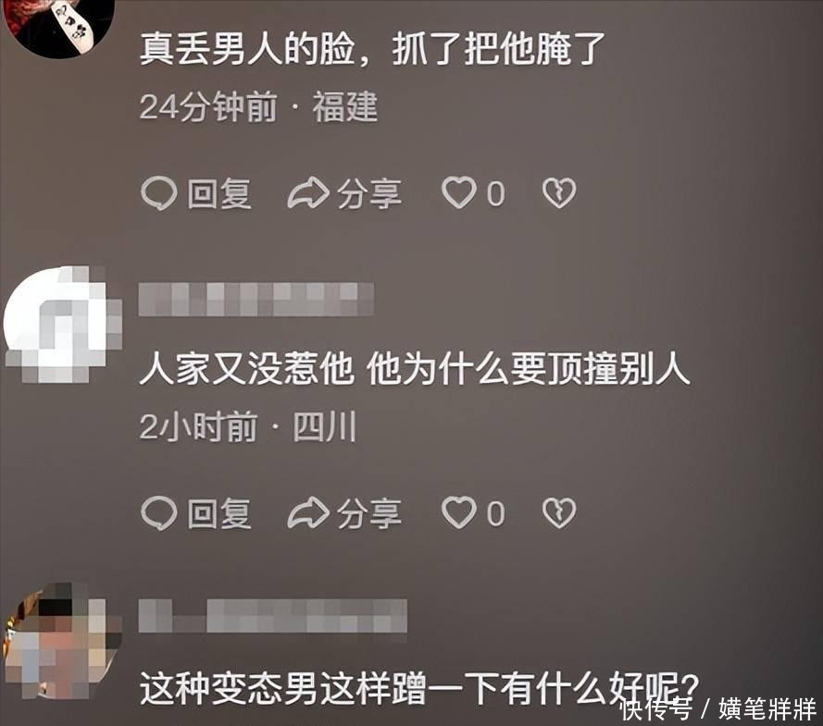The height and width of the screenshot is (726, 823).
Task: Click reply bubble icon under Sichuan comment
Action: tap(158, 512)
